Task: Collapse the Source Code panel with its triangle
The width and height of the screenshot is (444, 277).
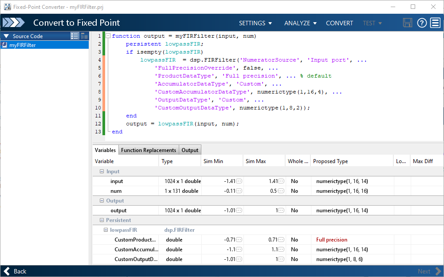Action: click(x=6, y=36)
